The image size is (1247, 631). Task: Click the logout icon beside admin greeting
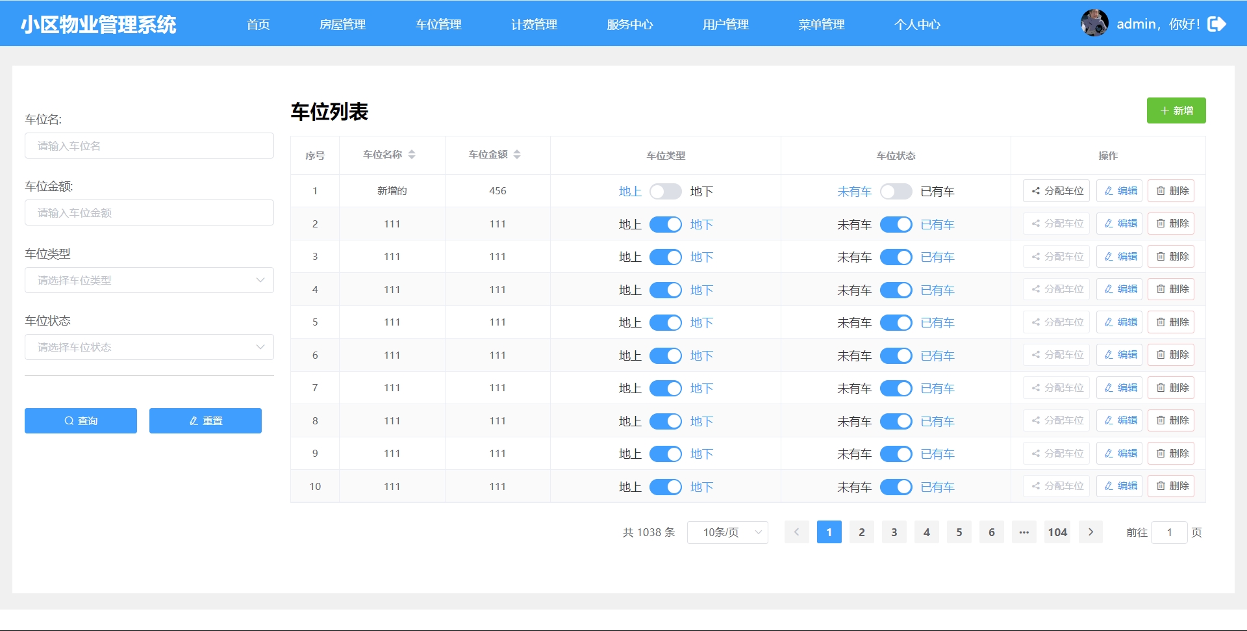pyautogui.click(x=1216, y=24)
